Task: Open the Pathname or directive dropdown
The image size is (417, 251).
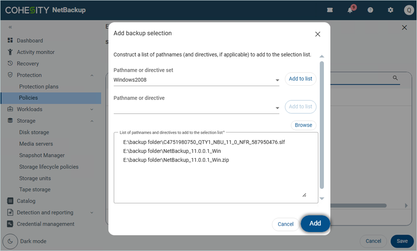Action: point(277,108)
